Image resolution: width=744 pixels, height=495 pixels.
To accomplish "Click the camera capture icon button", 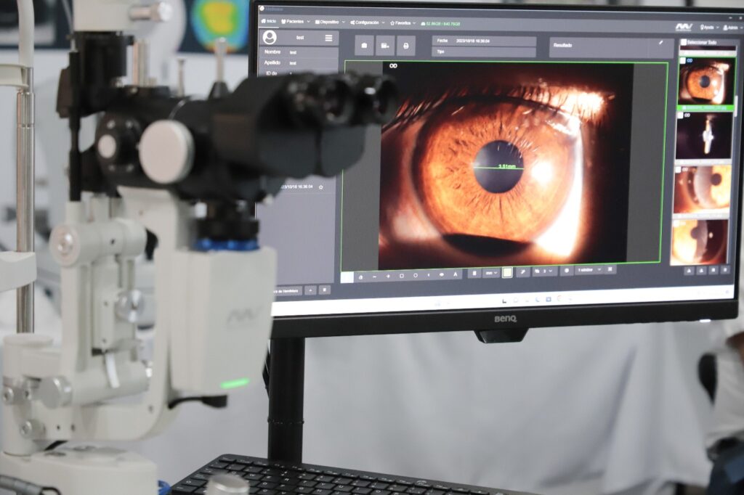I will point(363,45).
